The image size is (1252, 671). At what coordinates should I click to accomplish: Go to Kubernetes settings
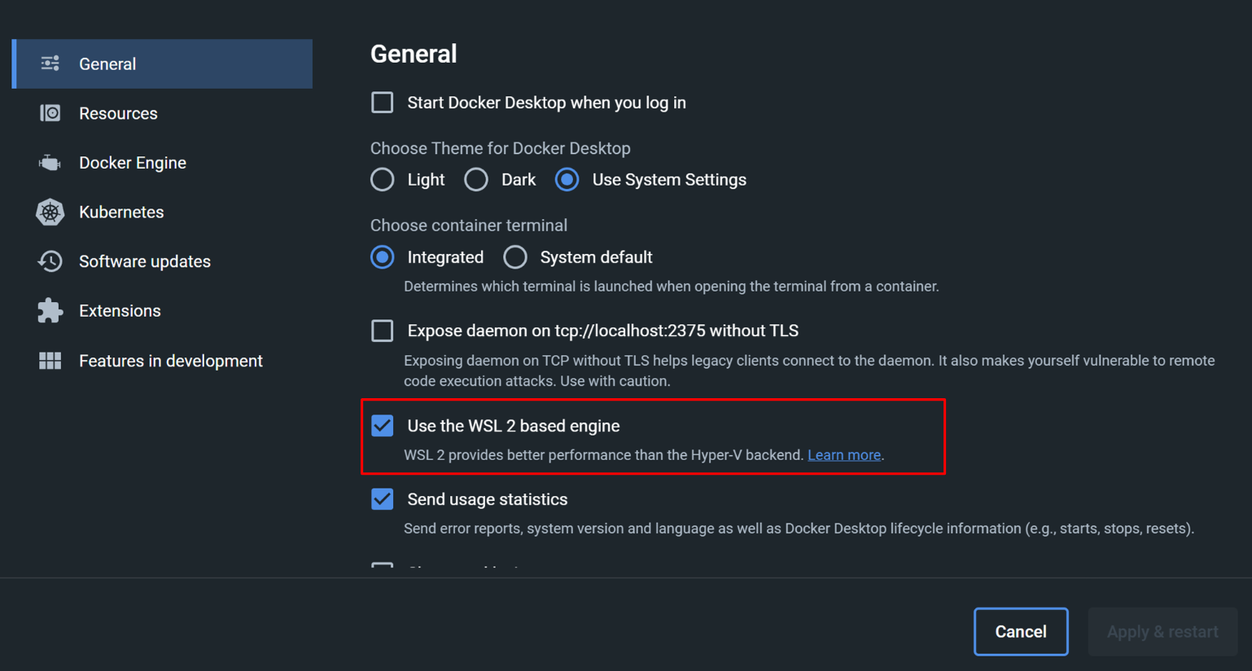point(163,212)
